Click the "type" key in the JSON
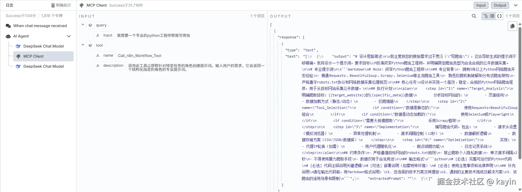This screenshot has height=192, width=522. coord(292,50)
